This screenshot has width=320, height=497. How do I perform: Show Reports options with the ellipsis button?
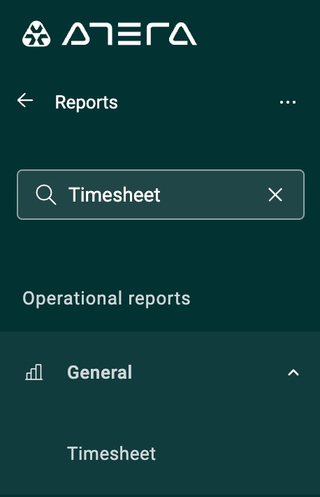coord(288,102)
